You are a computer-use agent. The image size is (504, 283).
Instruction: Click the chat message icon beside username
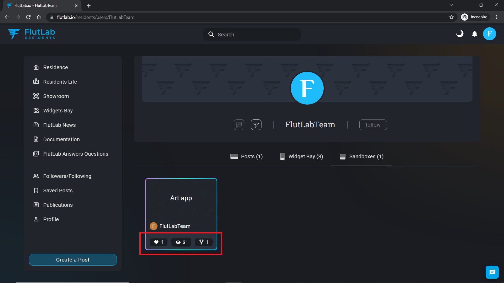(x=239, y=125)
